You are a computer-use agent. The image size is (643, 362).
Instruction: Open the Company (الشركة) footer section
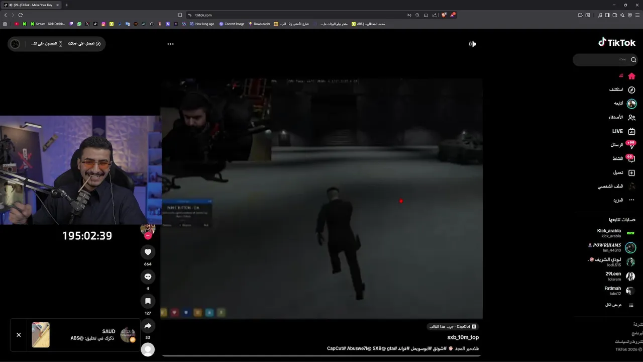[637, 325]
